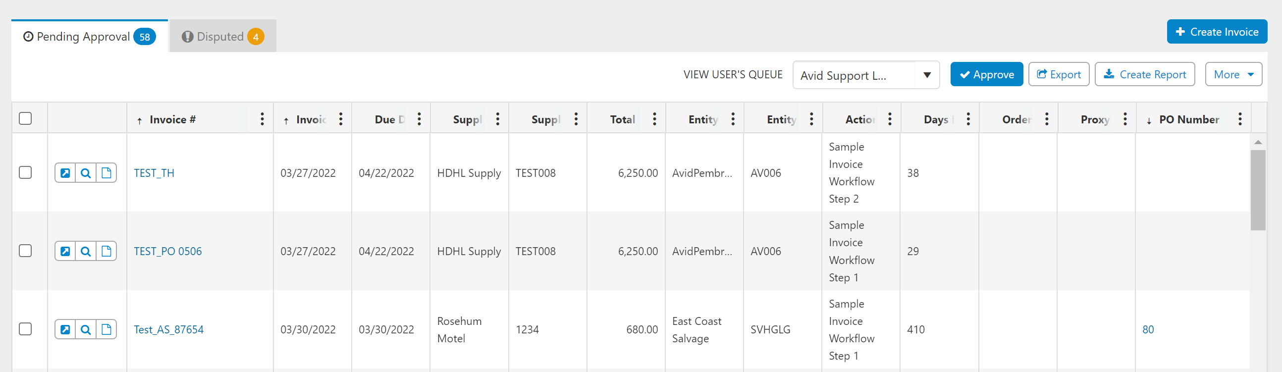Viewport: 1282px width, 372px height.
Task: Open Days column kebab menu
Action: tap(968, 119)
